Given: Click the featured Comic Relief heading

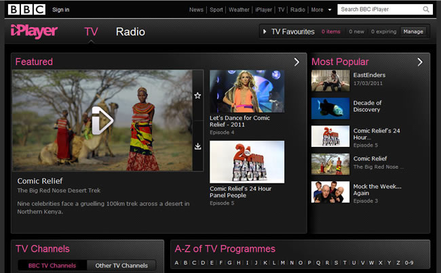Looking at the screenshot, I should click(x=40, y=181).
